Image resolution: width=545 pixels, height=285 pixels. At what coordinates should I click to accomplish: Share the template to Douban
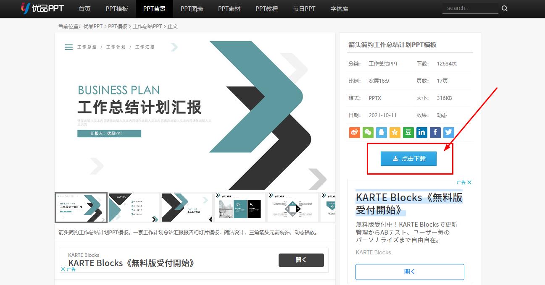coord(408,132)
